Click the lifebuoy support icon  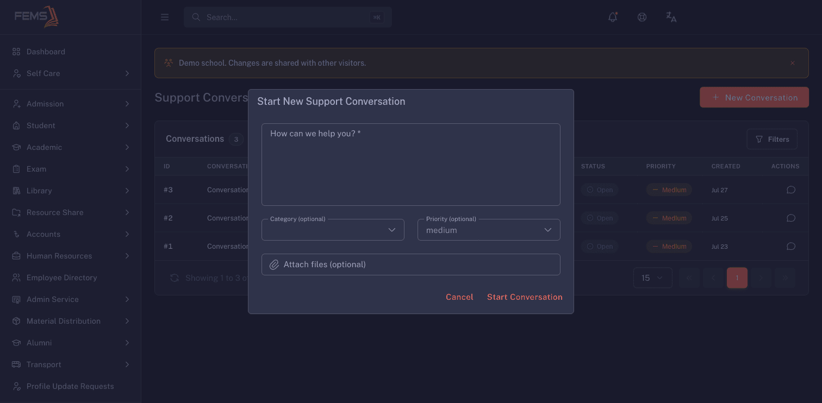[642, 17]
